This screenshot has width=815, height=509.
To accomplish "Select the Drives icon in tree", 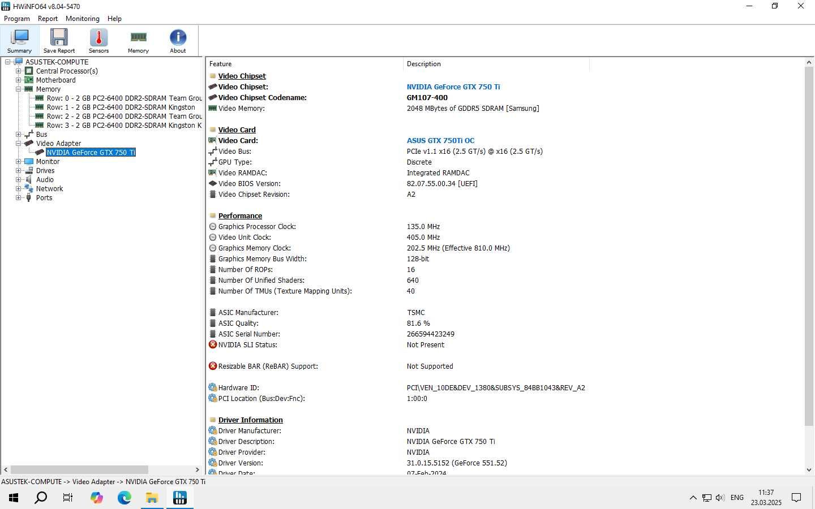I will (x=29, y=171).
